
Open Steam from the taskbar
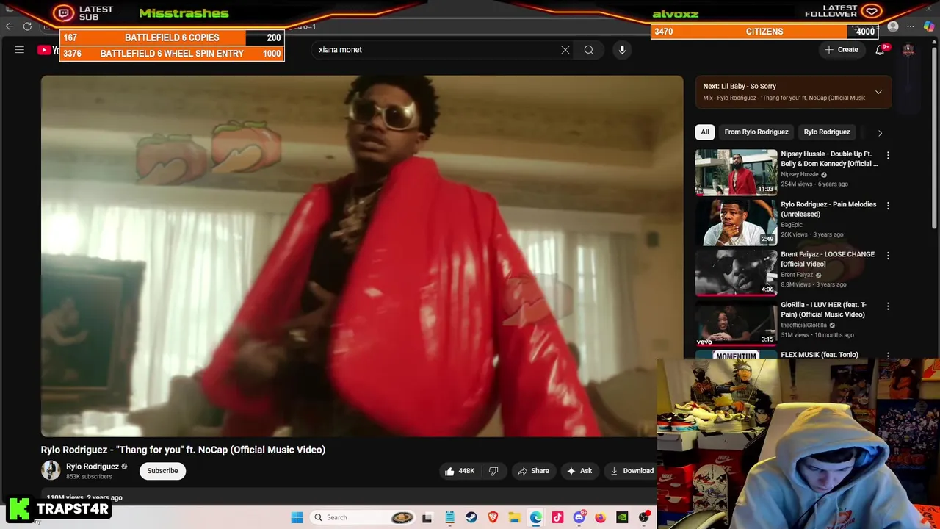pos(471,517)
